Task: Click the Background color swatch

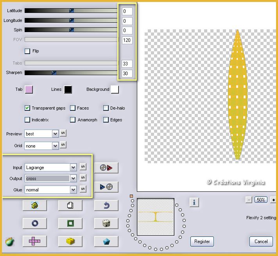Action: pos(115,90)
